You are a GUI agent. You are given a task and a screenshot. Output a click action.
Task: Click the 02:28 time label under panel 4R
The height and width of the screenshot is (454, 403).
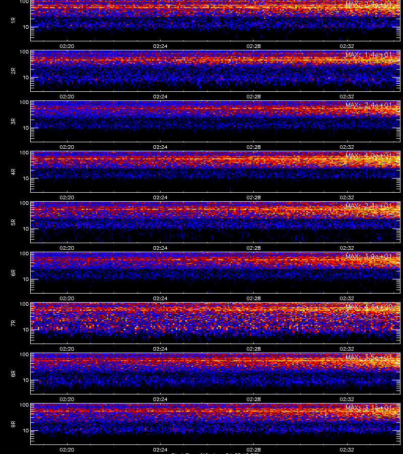(x=253, y=197)
